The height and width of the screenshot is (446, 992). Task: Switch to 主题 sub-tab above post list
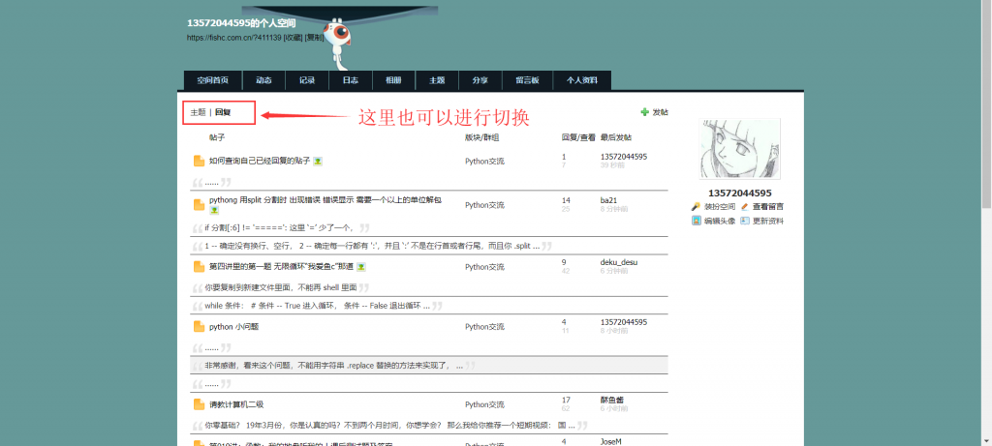[198, 112]
